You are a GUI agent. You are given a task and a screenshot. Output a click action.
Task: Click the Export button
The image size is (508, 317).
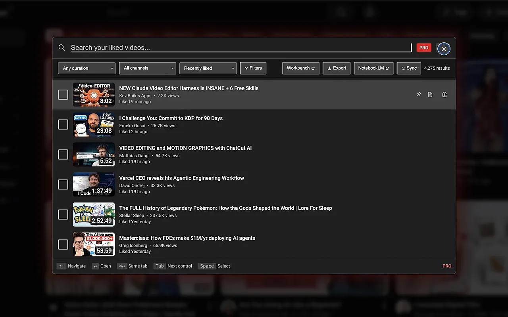pos(337,68)
